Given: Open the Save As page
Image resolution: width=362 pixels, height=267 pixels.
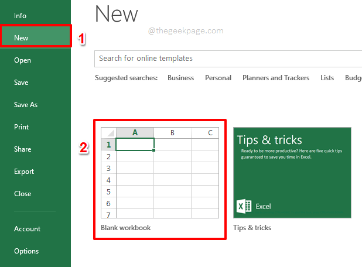Looking at the screenshot, I should tap(26, 105).
